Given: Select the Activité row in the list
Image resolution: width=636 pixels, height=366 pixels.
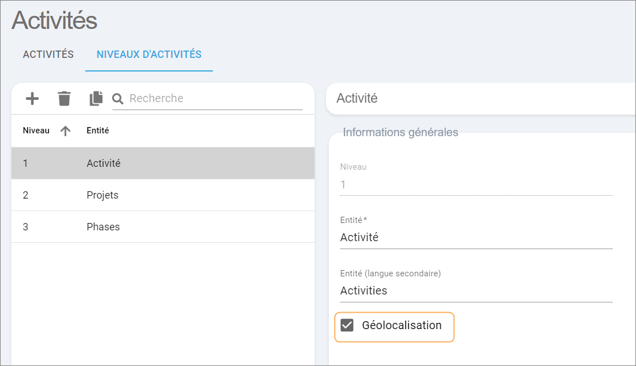Looking at the screenshot, I should click(162, 163).
